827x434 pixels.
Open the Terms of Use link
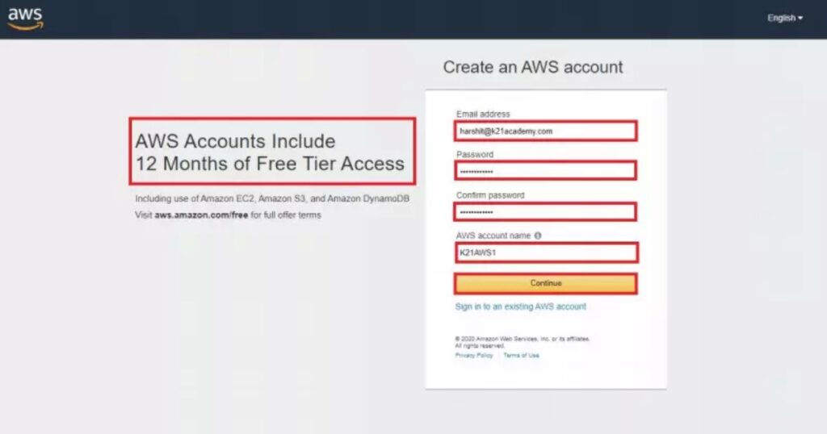[521, 356]
